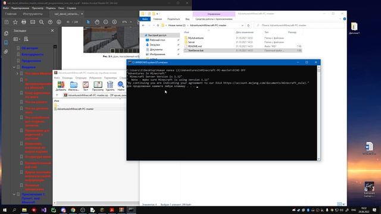Open the Windows Start menu
Screen dimensions: 381x214
pyautogui.click(x=5, y=210)
